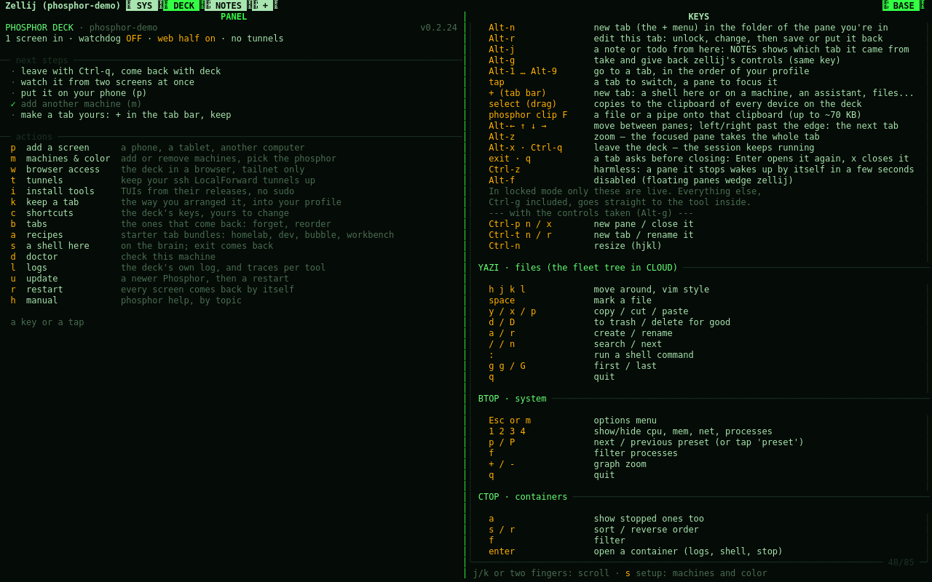This screenshot has width=932, height=582.
Task: Click the 'phosphor clip F' row
Action: [x=675, y=115]
